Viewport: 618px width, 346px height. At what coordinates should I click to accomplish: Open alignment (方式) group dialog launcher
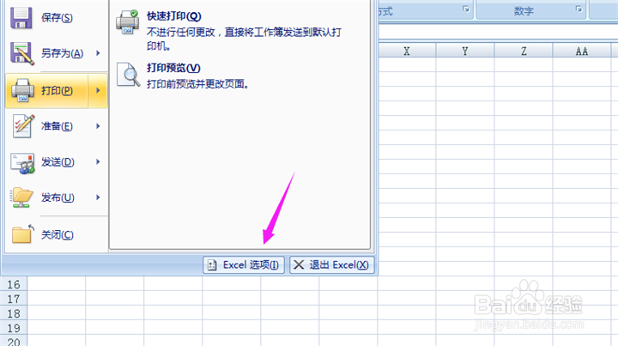[466, 9]
